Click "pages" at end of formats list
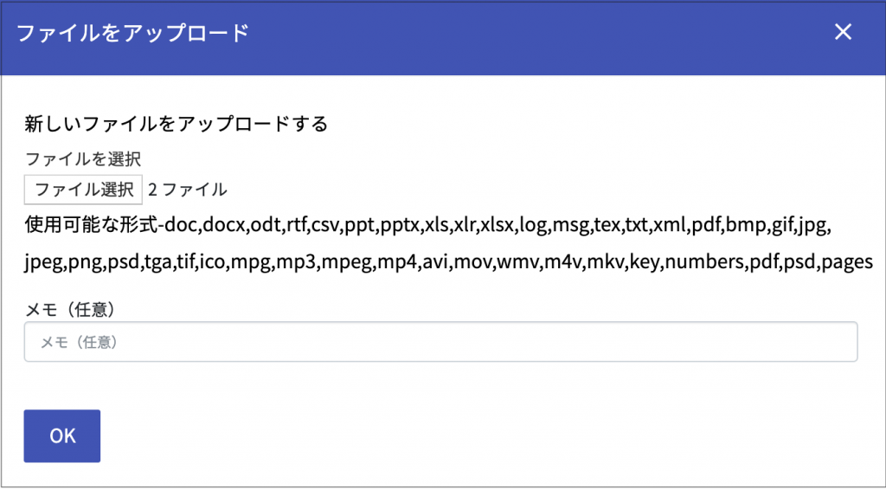 click(848, 264)
